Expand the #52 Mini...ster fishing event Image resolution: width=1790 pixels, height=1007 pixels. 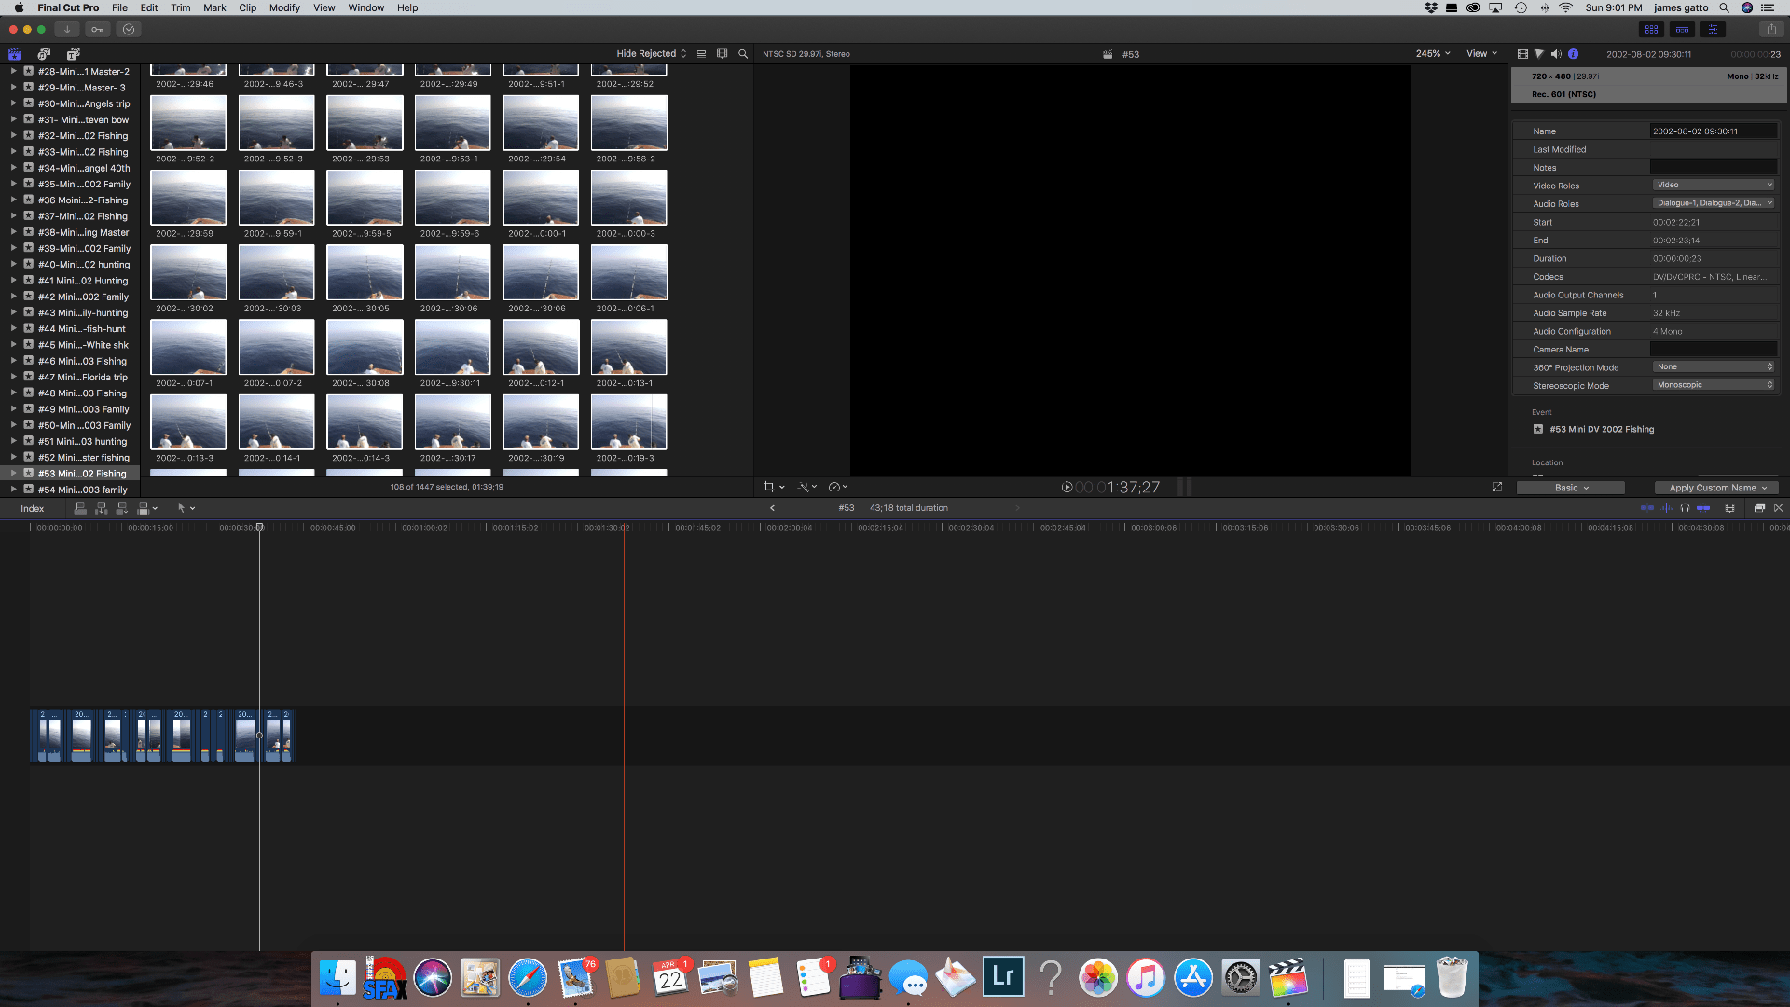(14, 458)
